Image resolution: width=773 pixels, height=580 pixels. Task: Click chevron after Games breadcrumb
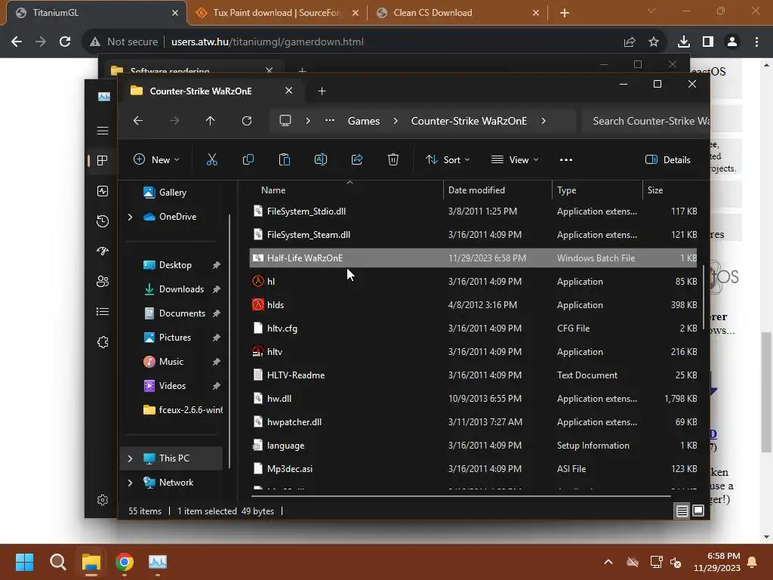click(396, 121)
